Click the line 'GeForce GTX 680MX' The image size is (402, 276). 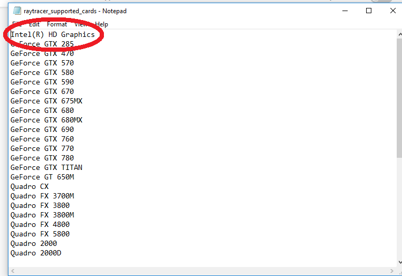(46, 120)
